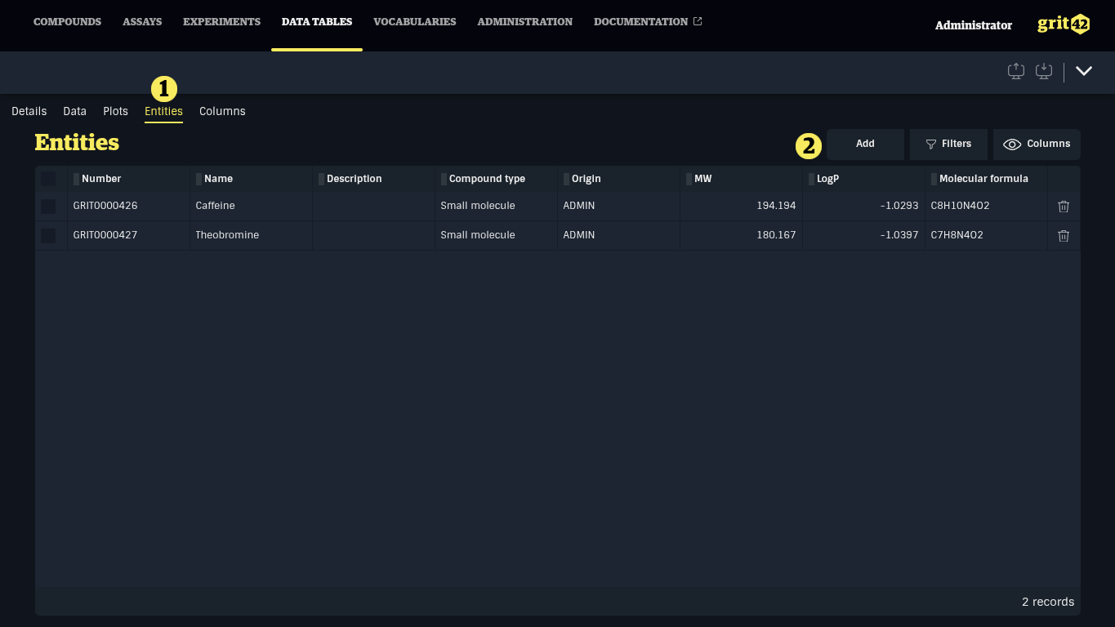Click the Caffeine name cell

click(215, 206)
